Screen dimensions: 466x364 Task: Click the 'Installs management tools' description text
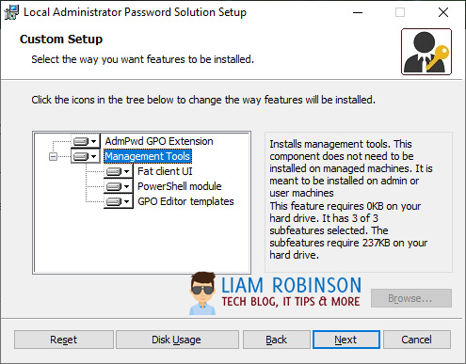(x=351, y=199)
